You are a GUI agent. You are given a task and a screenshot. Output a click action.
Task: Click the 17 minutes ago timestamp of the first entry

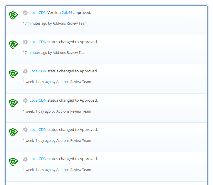click(x=35, y=23)
